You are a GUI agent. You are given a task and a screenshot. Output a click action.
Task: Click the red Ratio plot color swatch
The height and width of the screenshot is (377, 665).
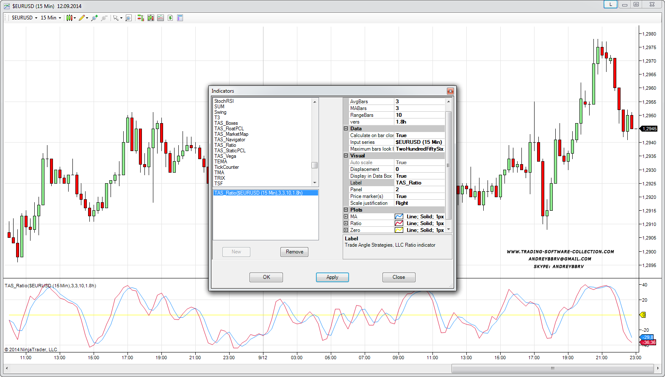tap(399, 223)
